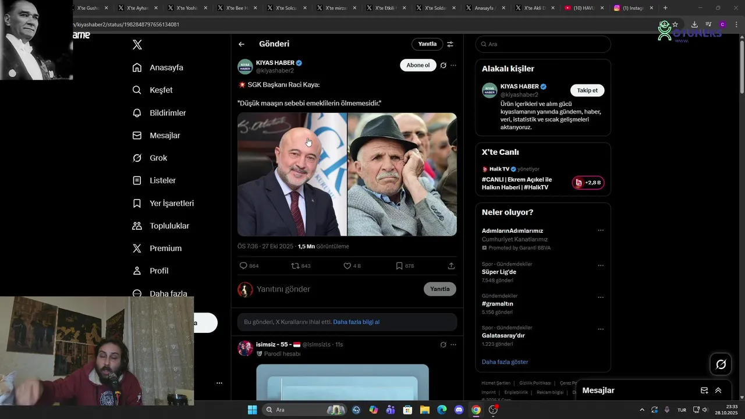Open the elderly man photo

tap(402, 174)
